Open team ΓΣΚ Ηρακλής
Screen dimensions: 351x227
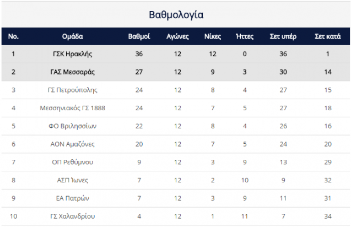tap(73, 54)
